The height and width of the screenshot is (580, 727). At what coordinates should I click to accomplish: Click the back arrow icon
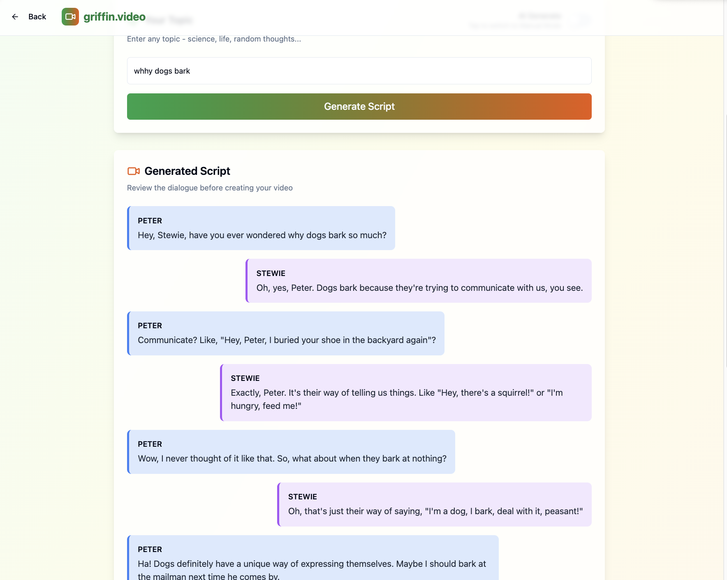pos(15,17)
